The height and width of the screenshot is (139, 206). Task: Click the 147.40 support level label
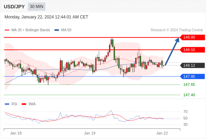tap(189, 95)
